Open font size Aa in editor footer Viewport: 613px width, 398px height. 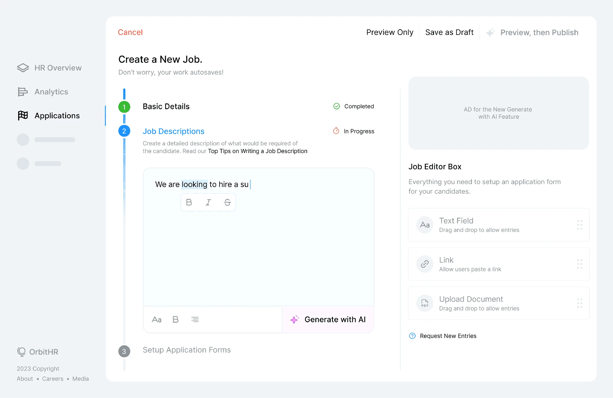157,320
